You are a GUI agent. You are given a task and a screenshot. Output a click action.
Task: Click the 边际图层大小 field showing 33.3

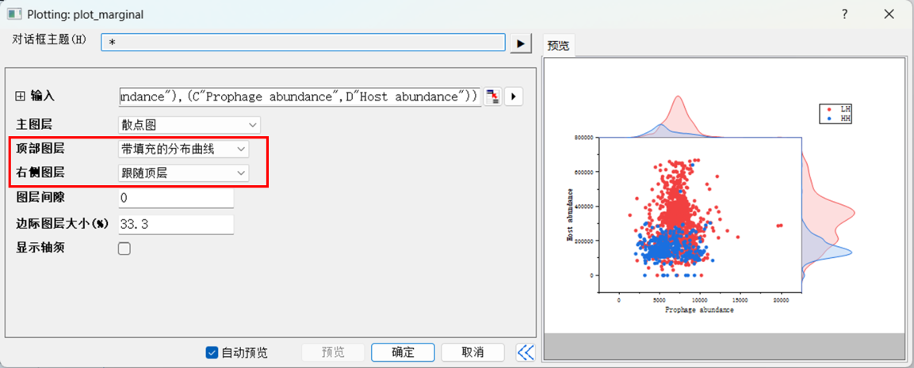[176, 224]
